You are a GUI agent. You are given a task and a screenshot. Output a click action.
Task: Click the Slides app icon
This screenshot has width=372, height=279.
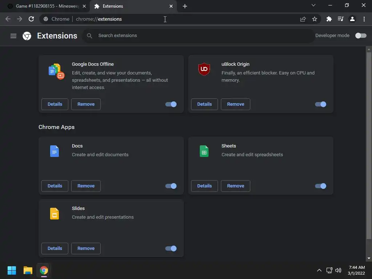pyautogui.click(x=54, y=214)
